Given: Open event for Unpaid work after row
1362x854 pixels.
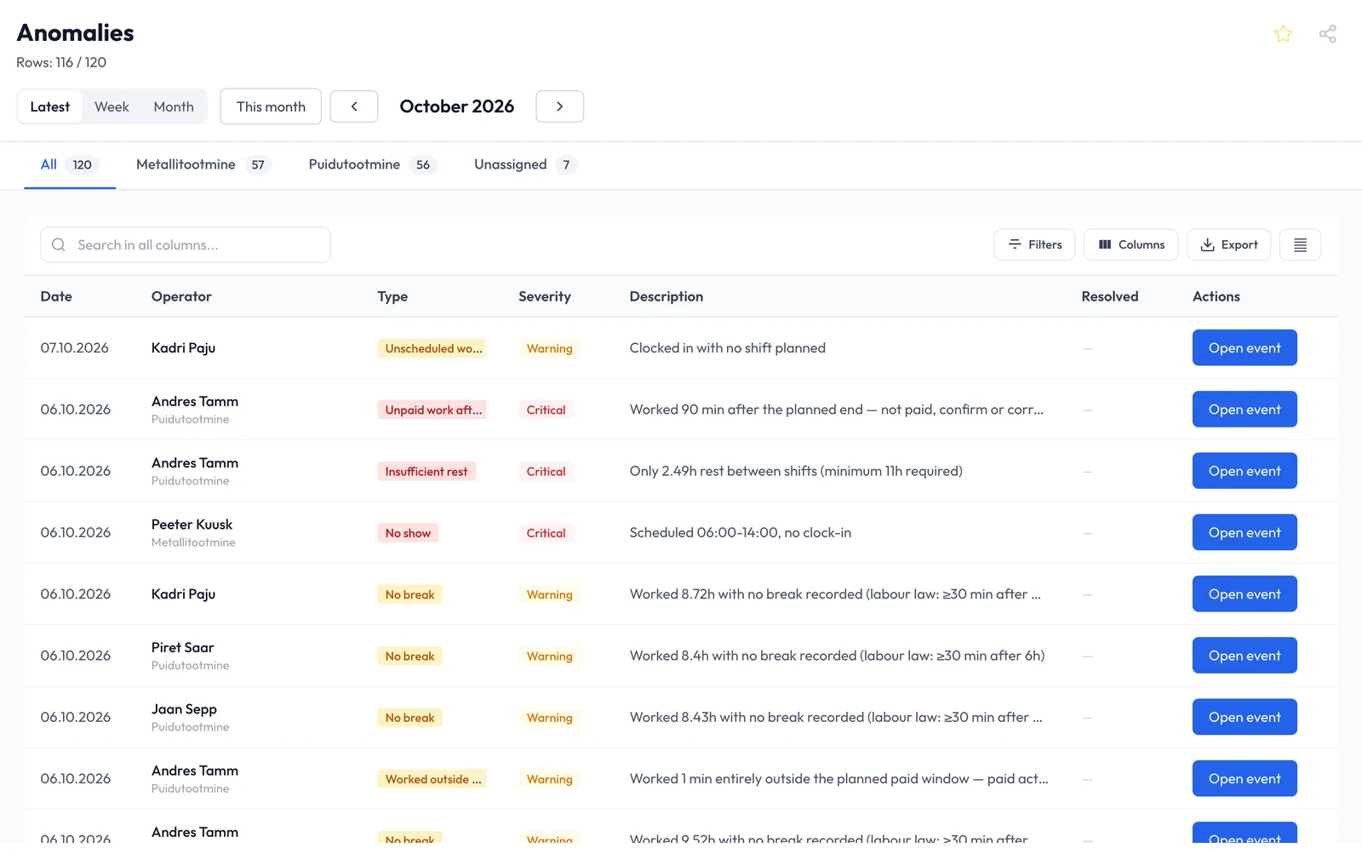Looking at the screenshot, I should (1245, 410).
